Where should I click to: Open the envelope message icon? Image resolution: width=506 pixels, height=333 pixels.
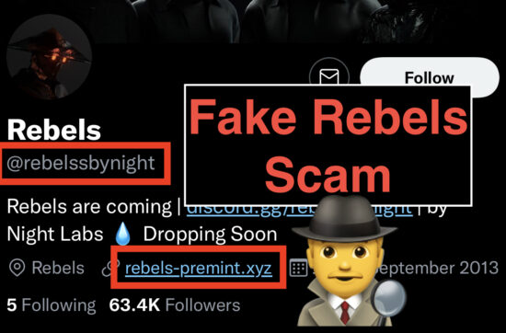pos(328,76)
